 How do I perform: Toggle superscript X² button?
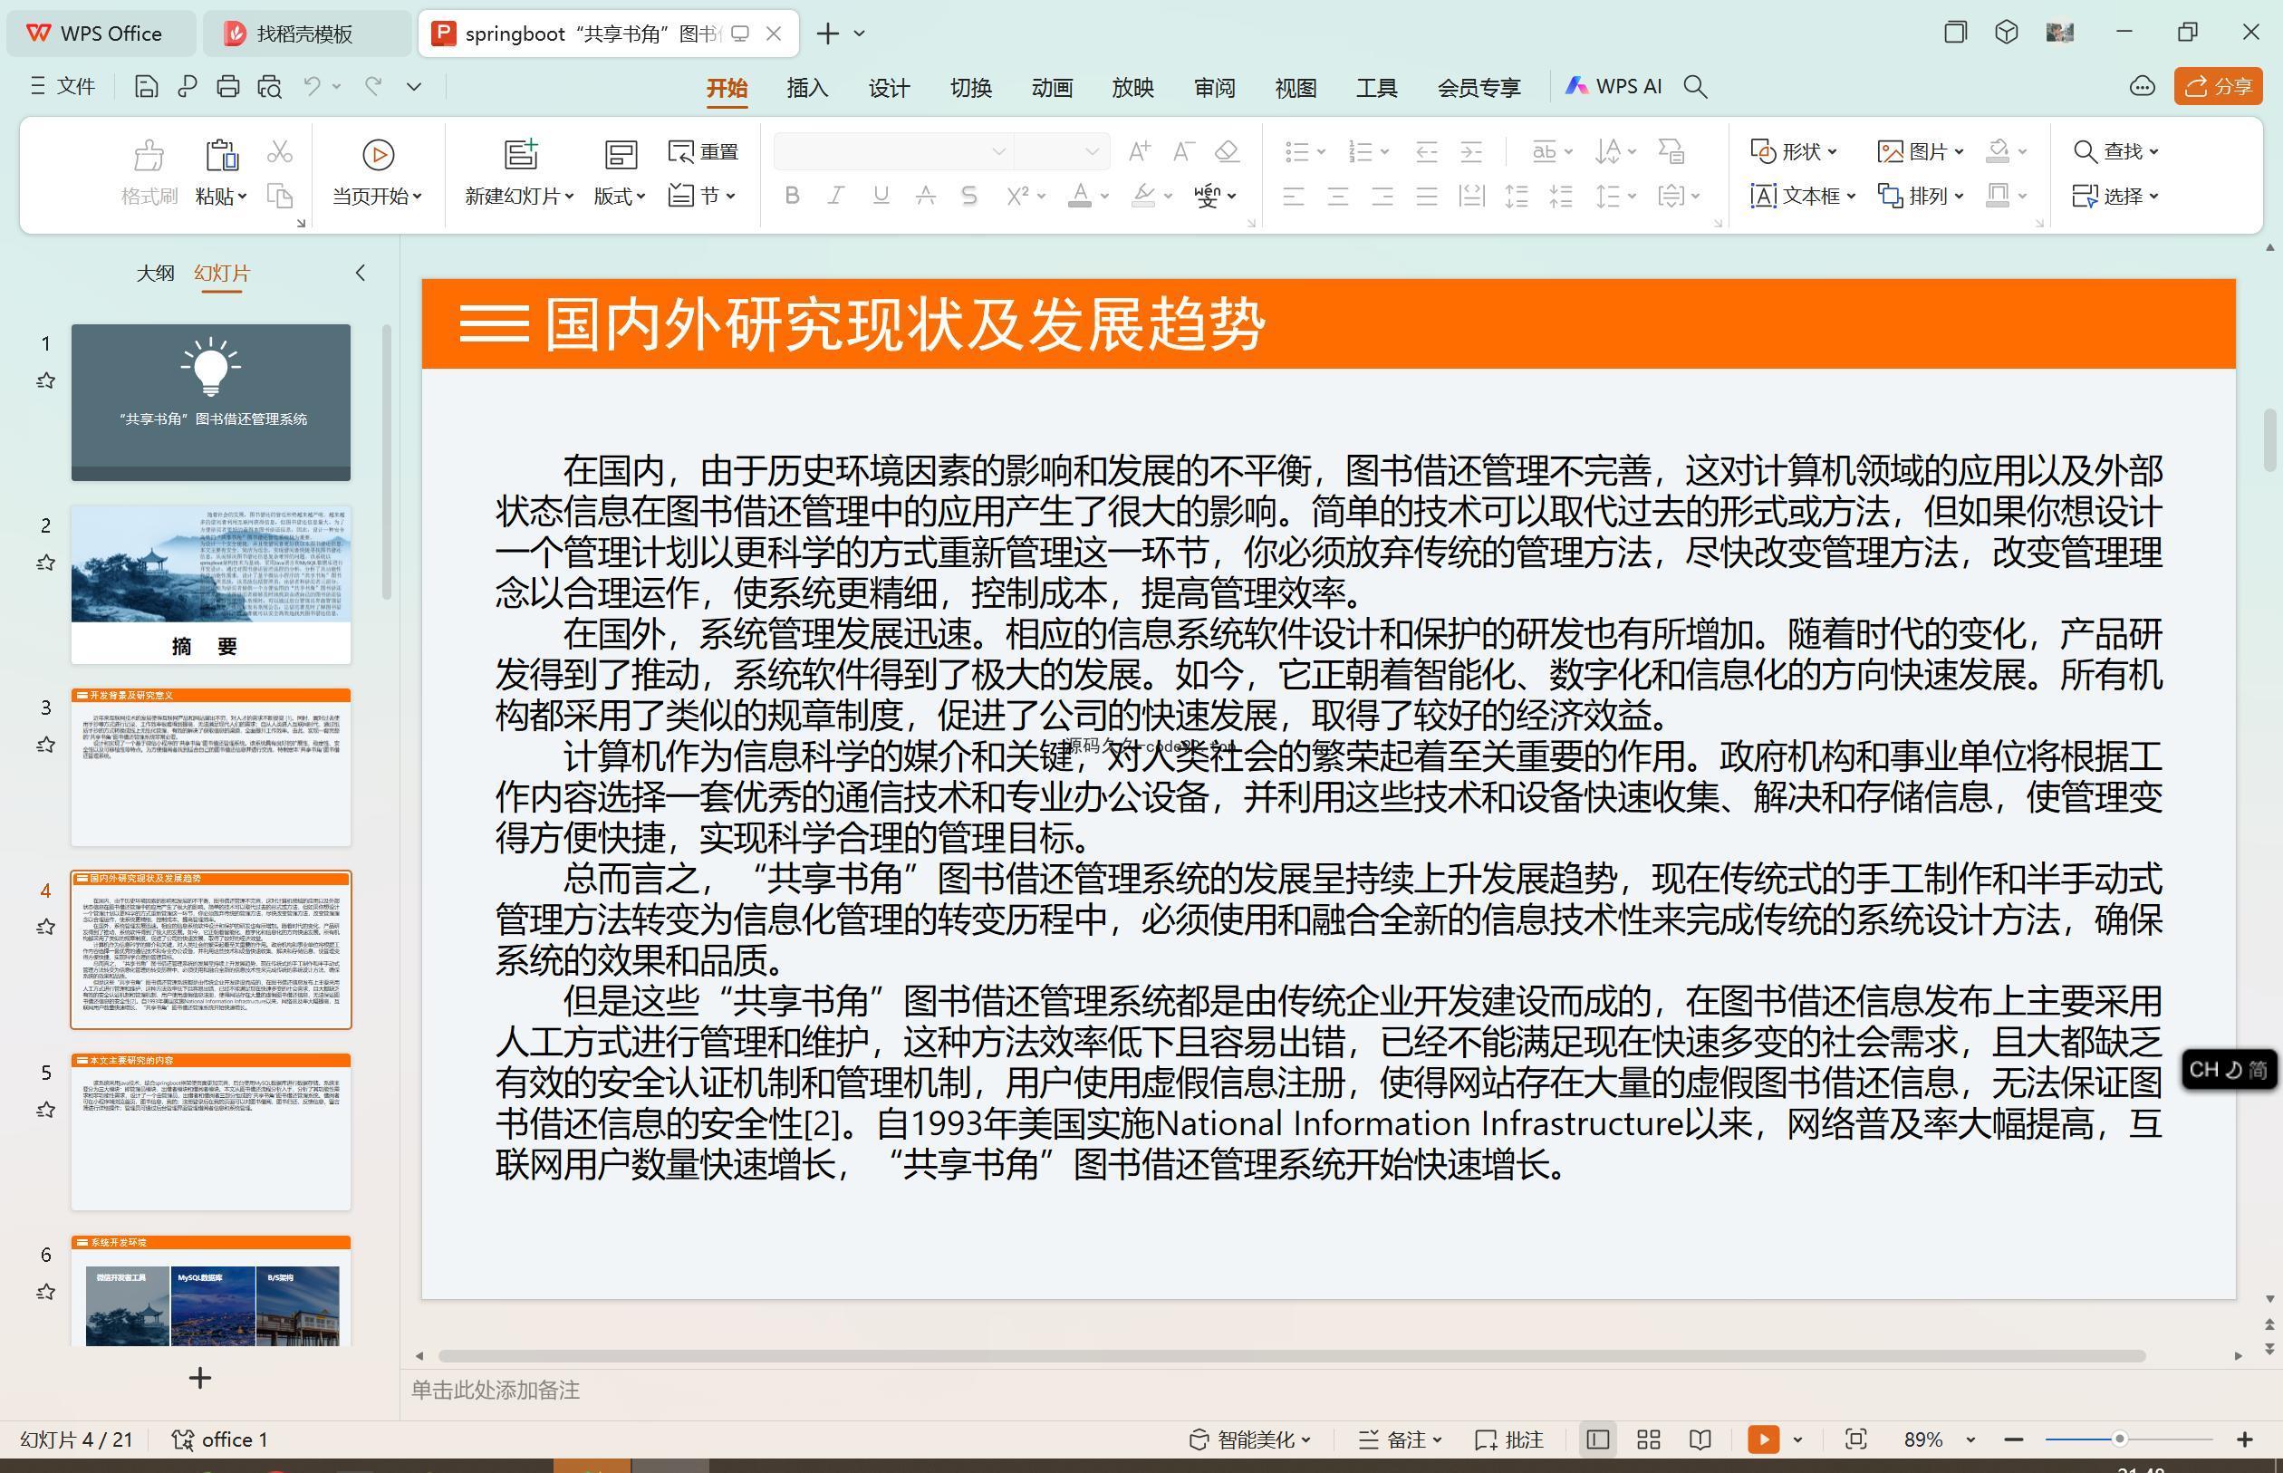point(1017,196)
